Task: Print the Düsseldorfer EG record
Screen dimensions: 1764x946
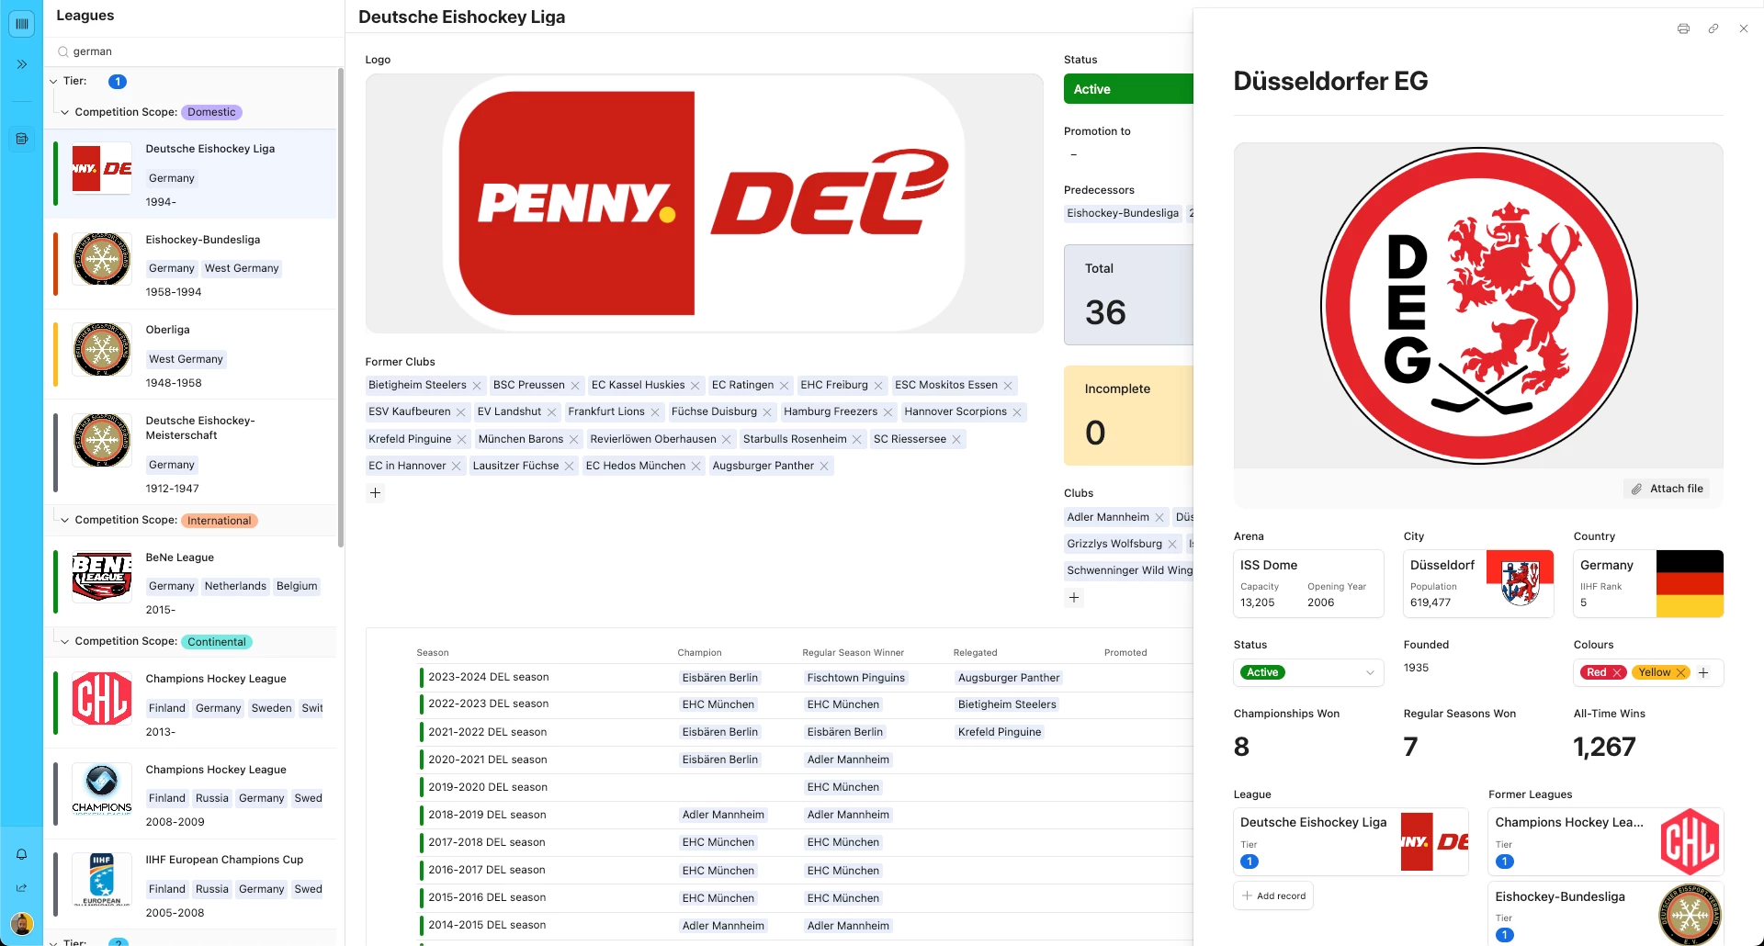Action: [x=1683, y=28]
